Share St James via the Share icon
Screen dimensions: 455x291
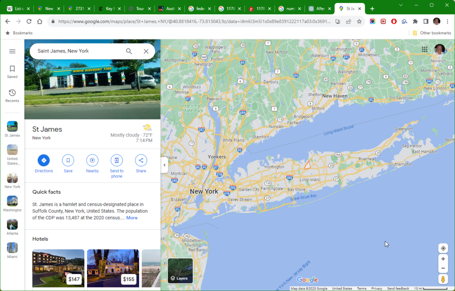(x=141, y=160)
